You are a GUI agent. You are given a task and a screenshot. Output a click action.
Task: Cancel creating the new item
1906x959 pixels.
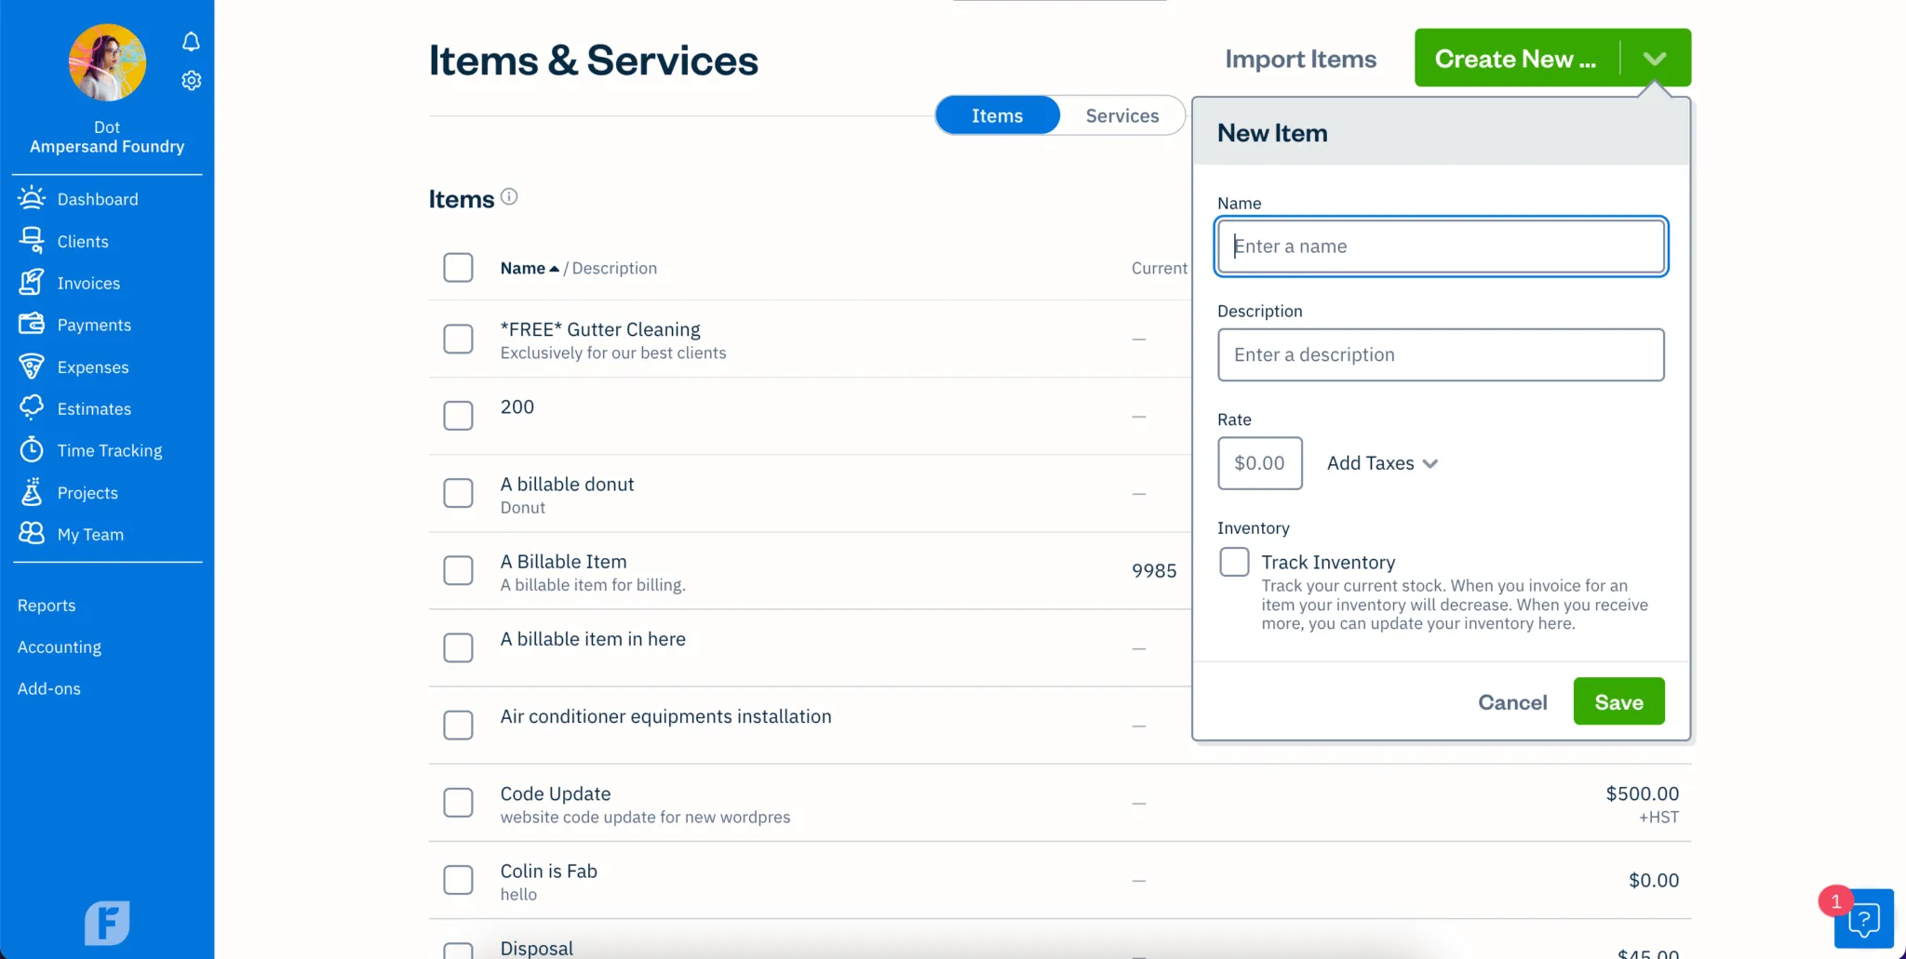pyautogui.click(x=1511, y=701)
